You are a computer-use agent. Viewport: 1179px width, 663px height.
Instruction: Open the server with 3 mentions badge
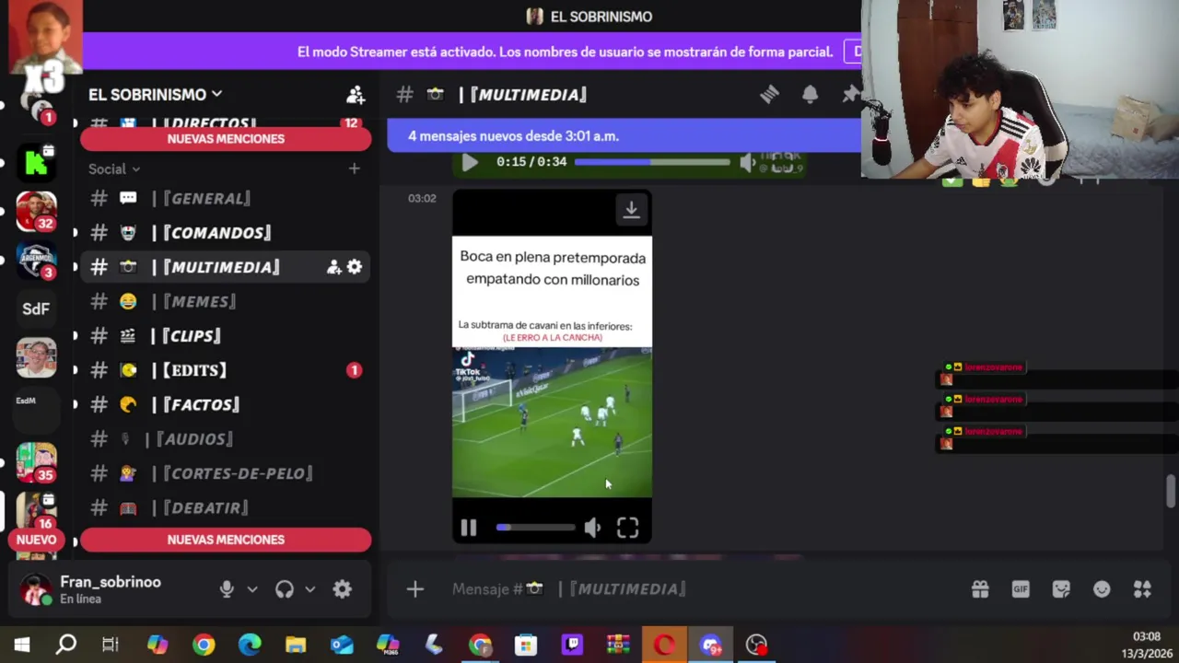click(x=36, y=261)
